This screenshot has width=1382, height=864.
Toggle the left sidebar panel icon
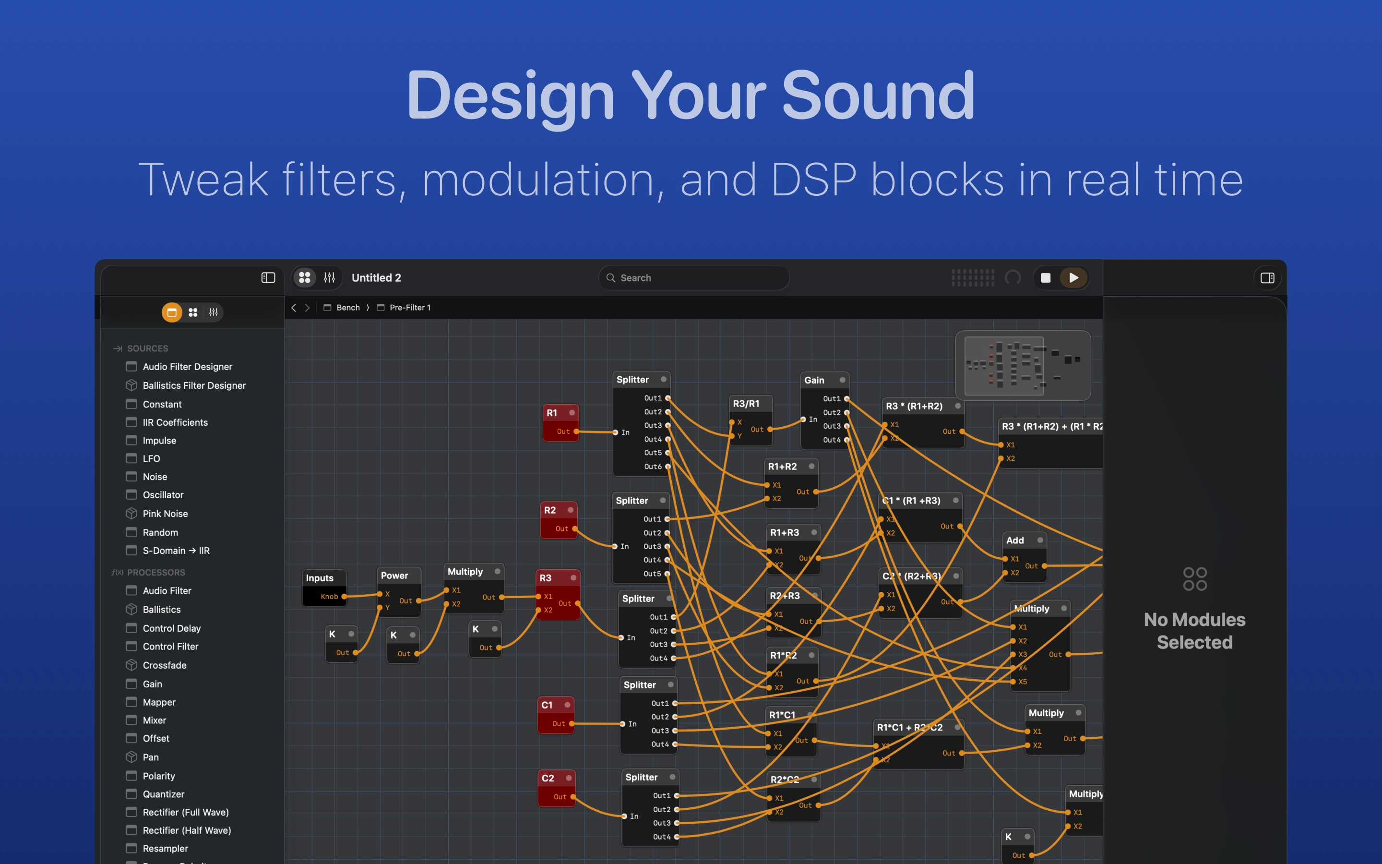coord(268,278)
